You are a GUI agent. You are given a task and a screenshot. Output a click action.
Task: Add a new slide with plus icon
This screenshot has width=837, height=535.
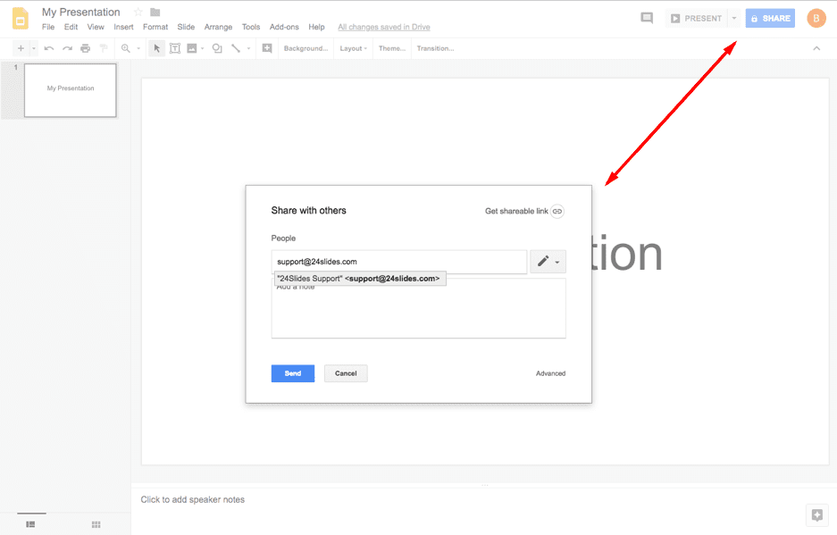tap(21, 48)
